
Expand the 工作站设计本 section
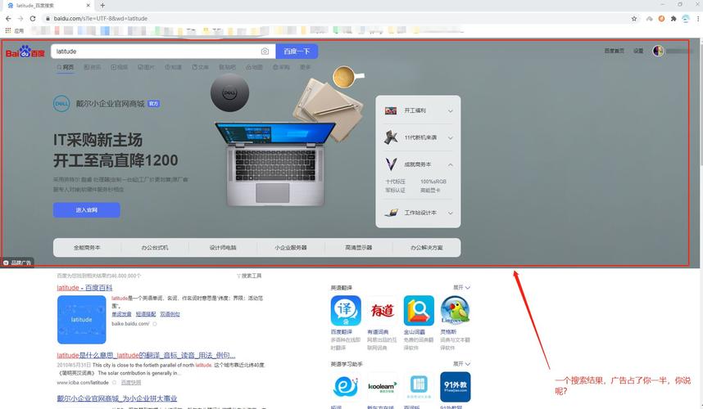click(x=450, y=213)
